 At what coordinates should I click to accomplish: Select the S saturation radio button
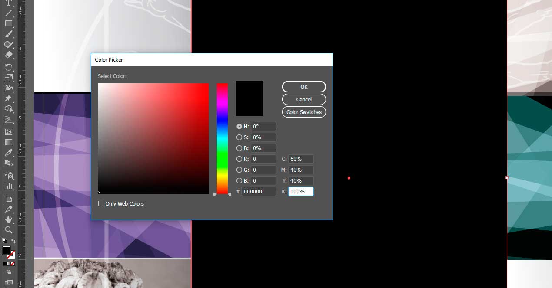pyautogui.click(x=239, y=137)
